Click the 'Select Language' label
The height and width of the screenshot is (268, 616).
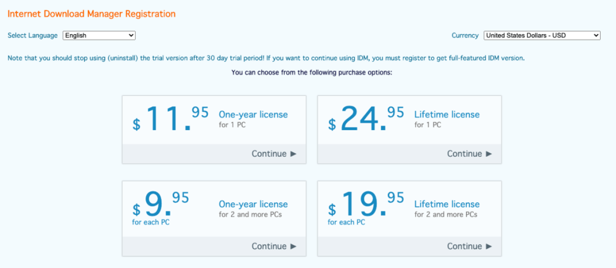tap(33, 35)
